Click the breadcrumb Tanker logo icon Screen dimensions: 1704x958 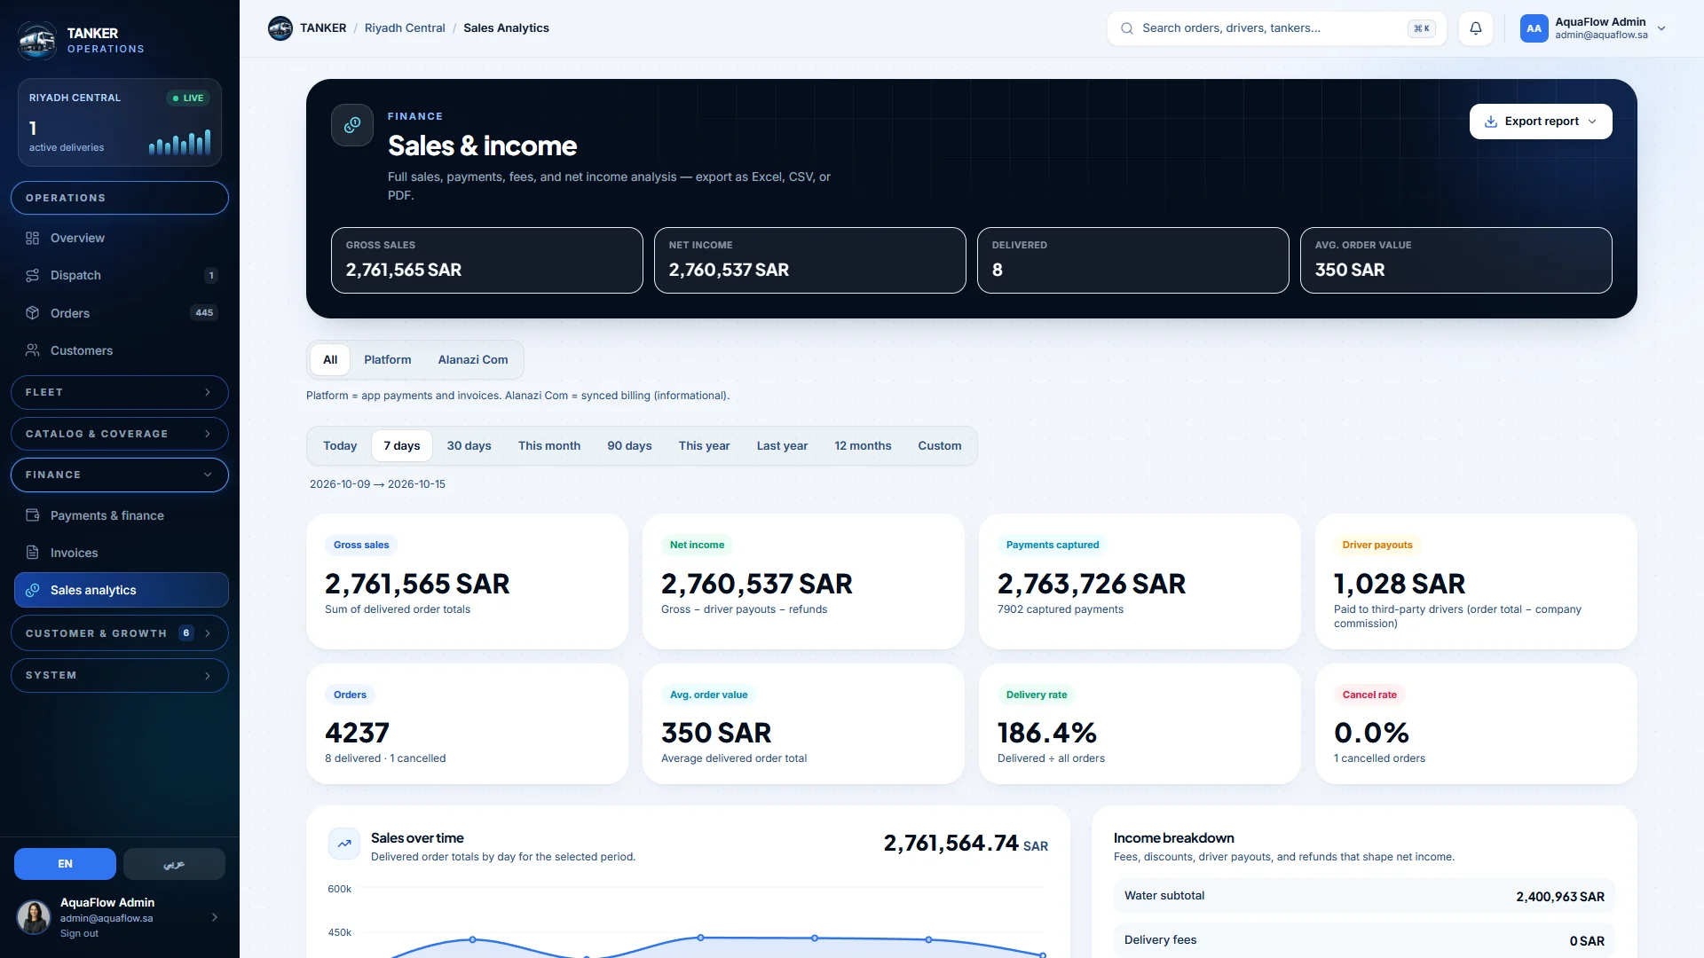(280, 28)
